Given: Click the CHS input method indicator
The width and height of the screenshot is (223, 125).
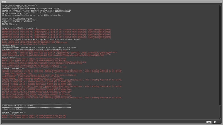Looking at the screenshot, I should coord(209,122).
